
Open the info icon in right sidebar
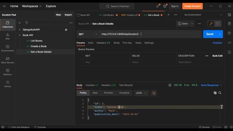coord(229,52)
